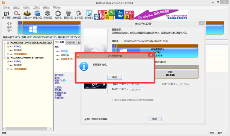230x136 pixels.
Task: Click the MSR分区大小 128.0MB field
Action: [x=137, y=89]
